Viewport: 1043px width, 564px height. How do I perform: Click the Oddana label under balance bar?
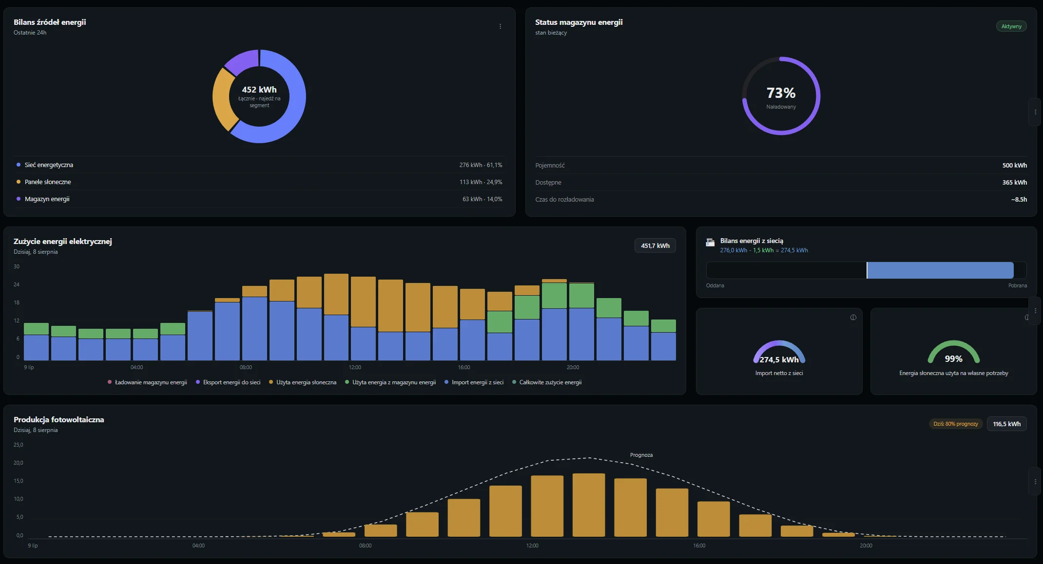pyautogui.click(x=715, y=286)
